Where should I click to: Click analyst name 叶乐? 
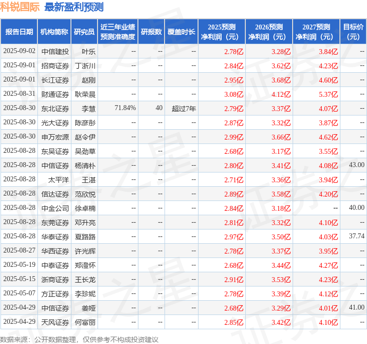(89, 52)
